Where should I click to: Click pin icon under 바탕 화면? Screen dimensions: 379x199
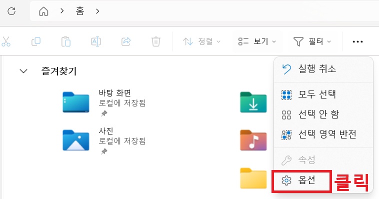point(104,113)
